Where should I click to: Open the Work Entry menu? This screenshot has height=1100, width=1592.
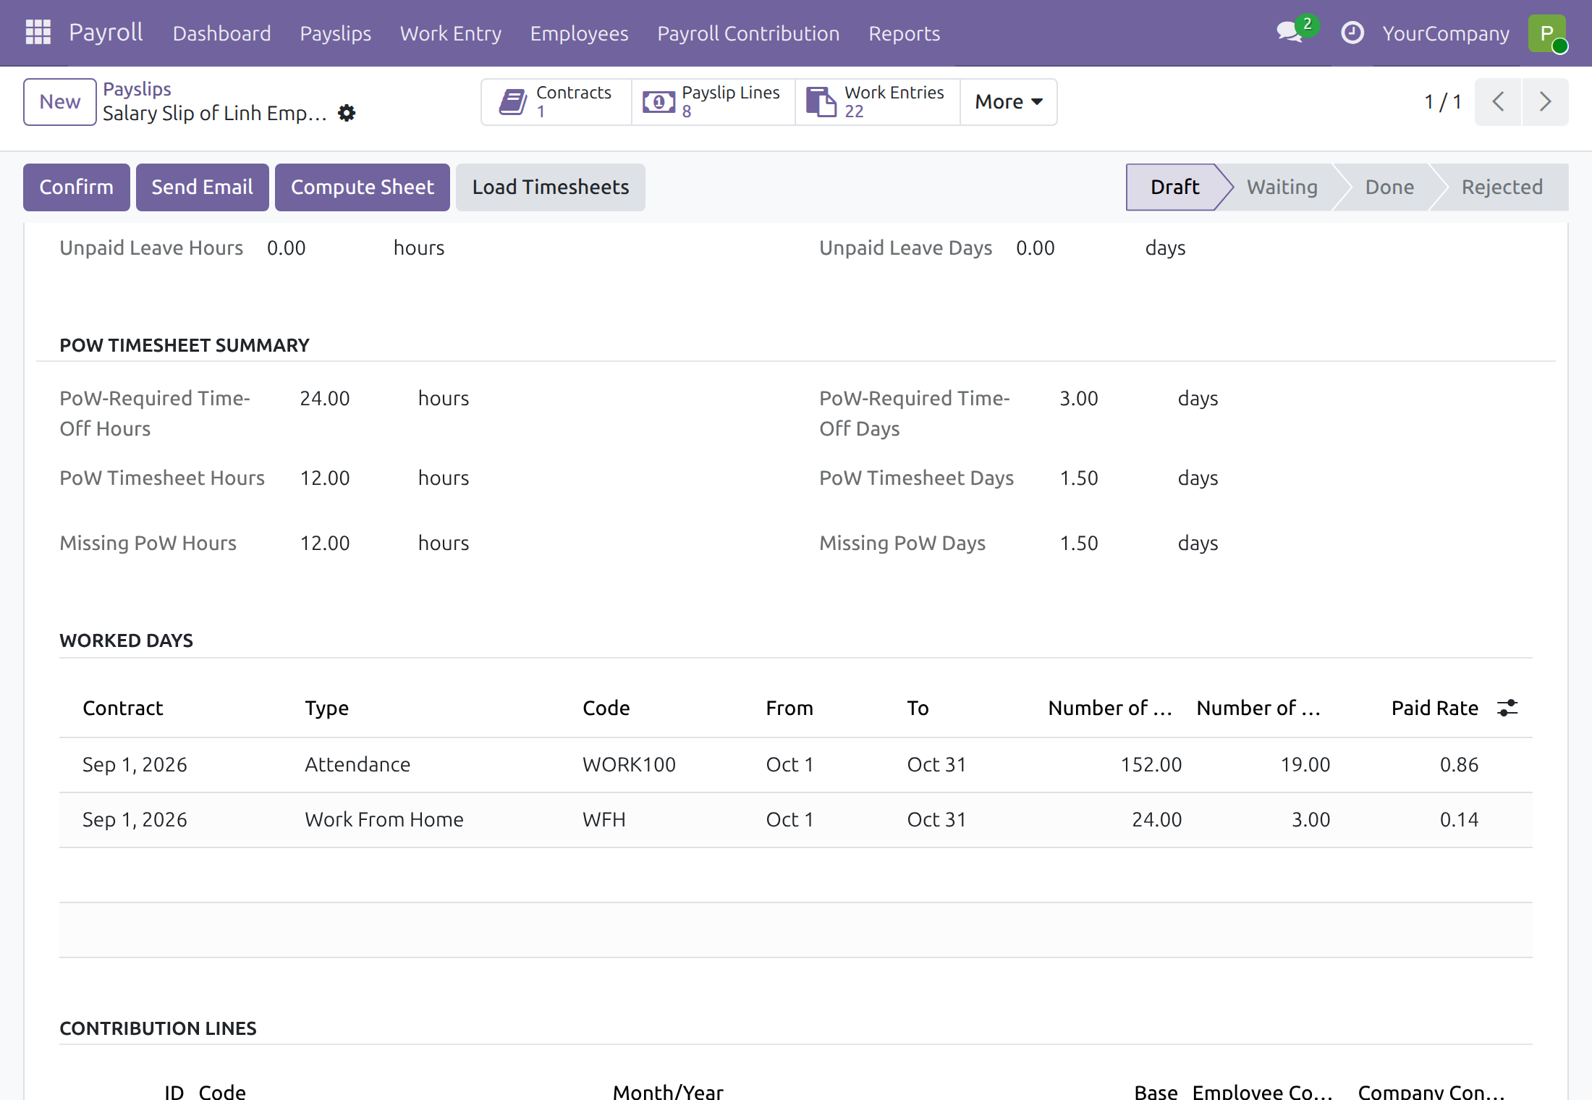[451, 33]
